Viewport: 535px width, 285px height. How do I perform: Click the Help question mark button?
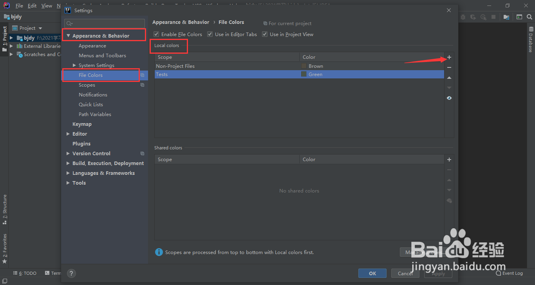pyautogui.click(x=71, y=273)
